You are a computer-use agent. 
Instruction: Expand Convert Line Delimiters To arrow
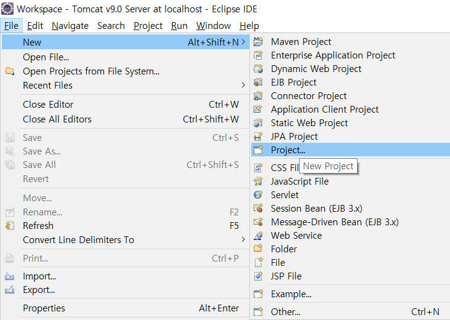pos(243,239)
